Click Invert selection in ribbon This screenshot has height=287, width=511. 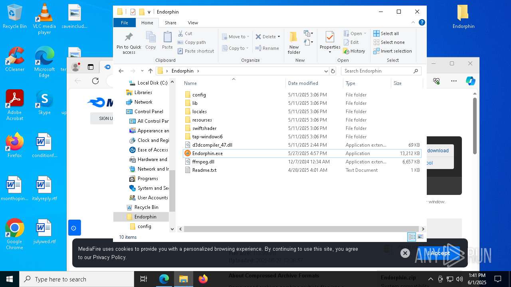392,51
